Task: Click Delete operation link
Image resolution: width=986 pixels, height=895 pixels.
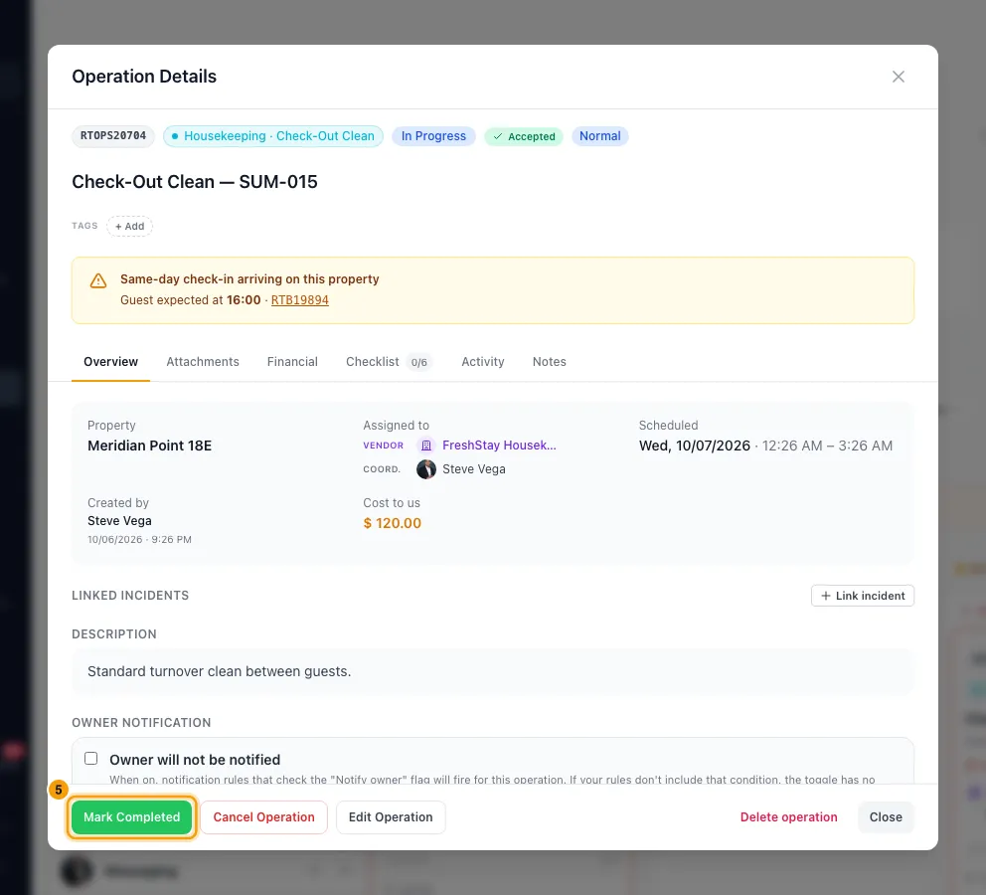Action: click(x=788, y=817)
